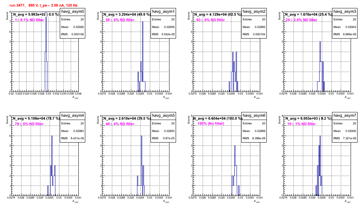Click RMS 9.87e-05 in havg_asym5 stats

pos(163,138)
